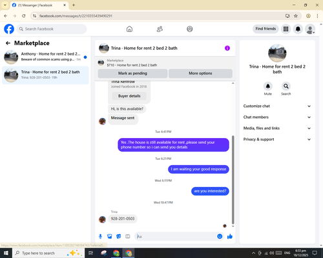This screenshot has width=323, height=258.
Task: Click the 'are you interested?' message bubble
Action: (210, 191)
